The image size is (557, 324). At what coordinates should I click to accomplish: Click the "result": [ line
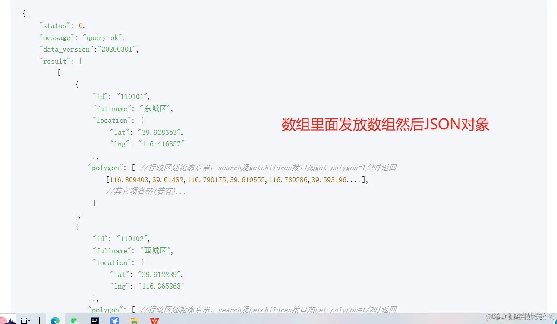coord(61,62)
